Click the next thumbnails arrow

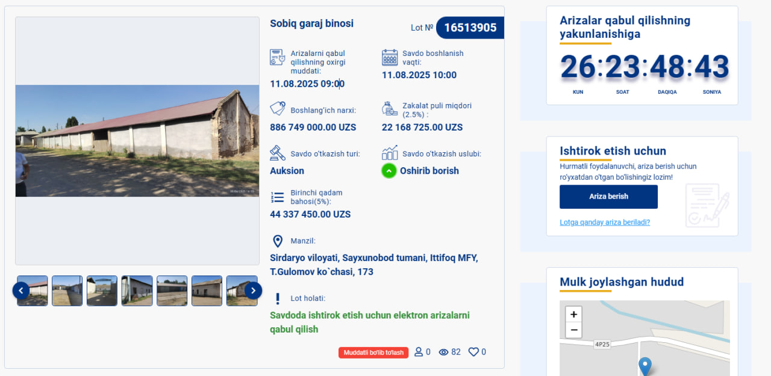point(253,291)
